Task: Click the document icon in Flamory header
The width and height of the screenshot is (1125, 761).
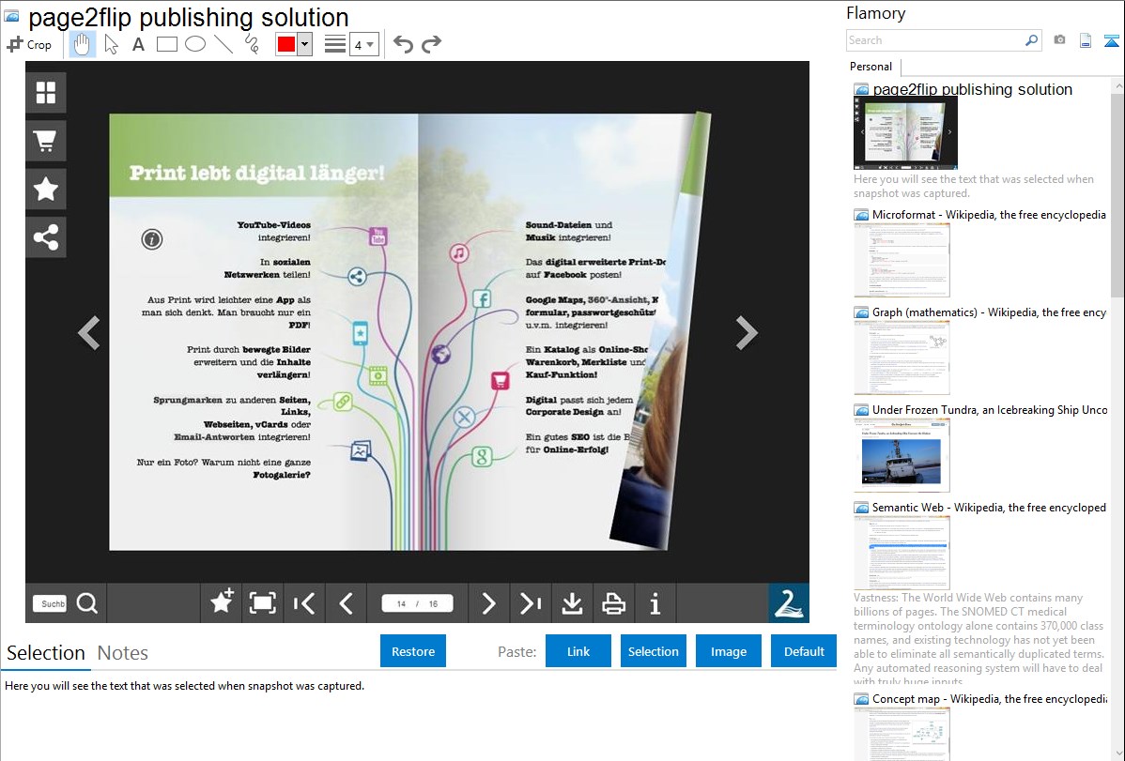Action: pyautogui.click(x=1086, y=40)
